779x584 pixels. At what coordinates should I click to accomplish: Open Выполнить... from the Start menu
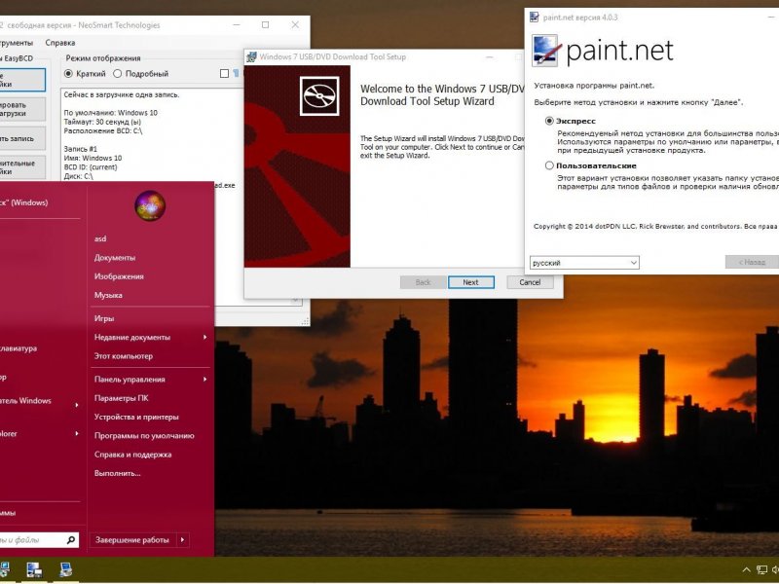tap(117, 474)
